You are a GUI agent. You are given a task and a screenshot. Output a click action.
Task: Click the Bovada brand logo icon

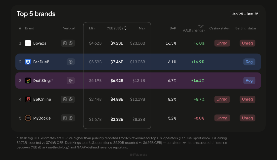(28, 43)
